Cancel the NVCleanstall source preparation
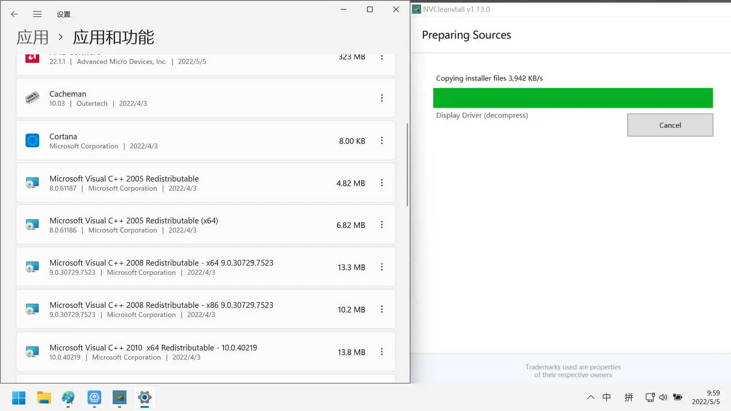The image size is (731, 411). tap(670, 125)
